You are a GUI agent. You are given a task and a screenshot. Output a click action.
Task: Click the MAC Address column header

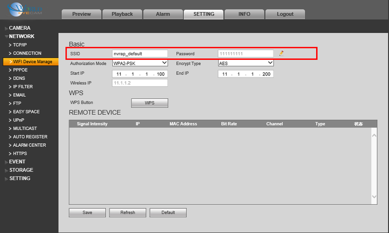(183, 124)
